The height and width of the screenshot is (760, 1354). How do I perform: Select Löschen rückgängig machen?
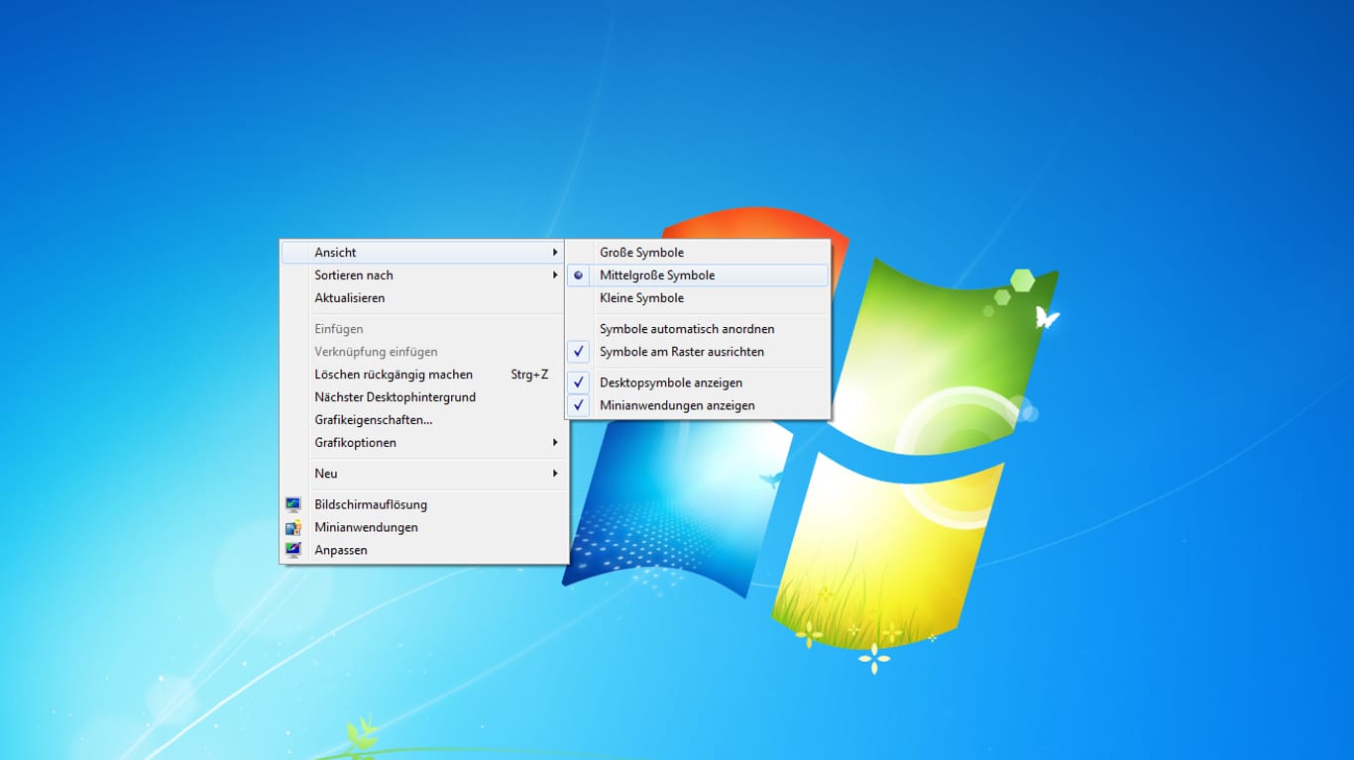click(x=423, y=375)
